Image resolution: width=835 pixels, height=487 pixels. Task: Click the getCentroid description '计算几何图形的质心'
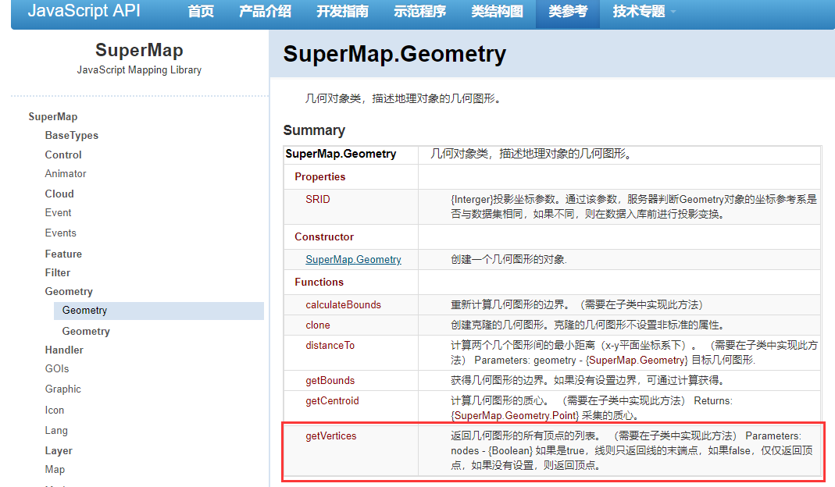tap(498, 400)
